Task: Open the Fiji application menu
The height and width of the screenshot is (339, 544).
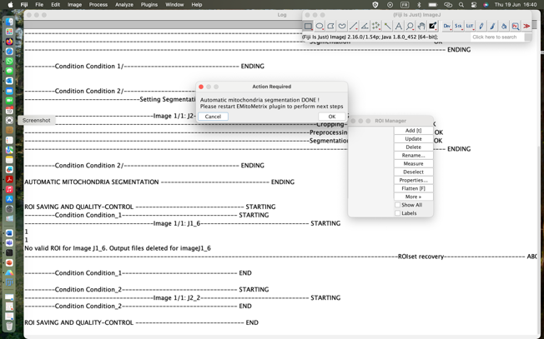Action: [x=24, y=4]
